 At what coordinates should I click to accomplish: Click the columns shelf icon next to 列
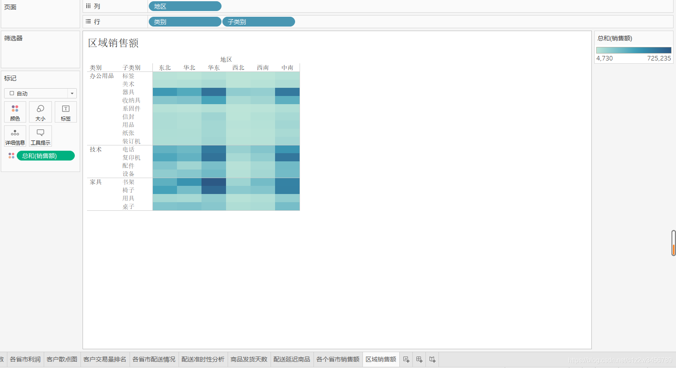[x=88, y=6]
